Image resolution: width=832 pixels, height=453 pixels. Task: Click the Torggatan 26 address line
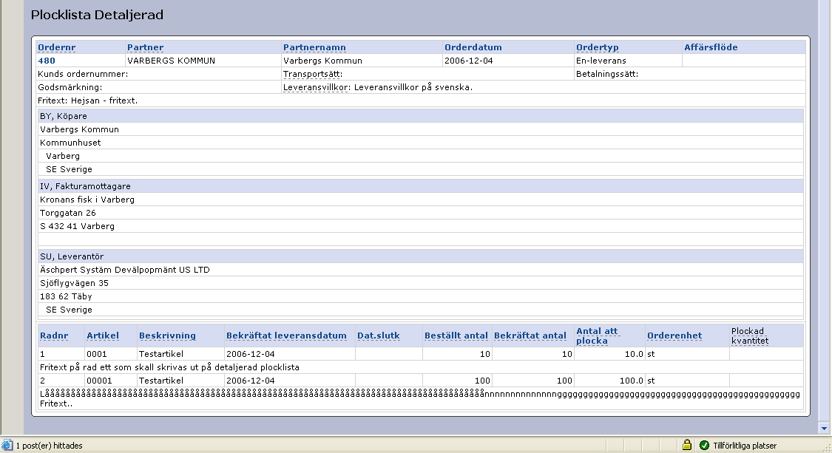coord(68,213)
